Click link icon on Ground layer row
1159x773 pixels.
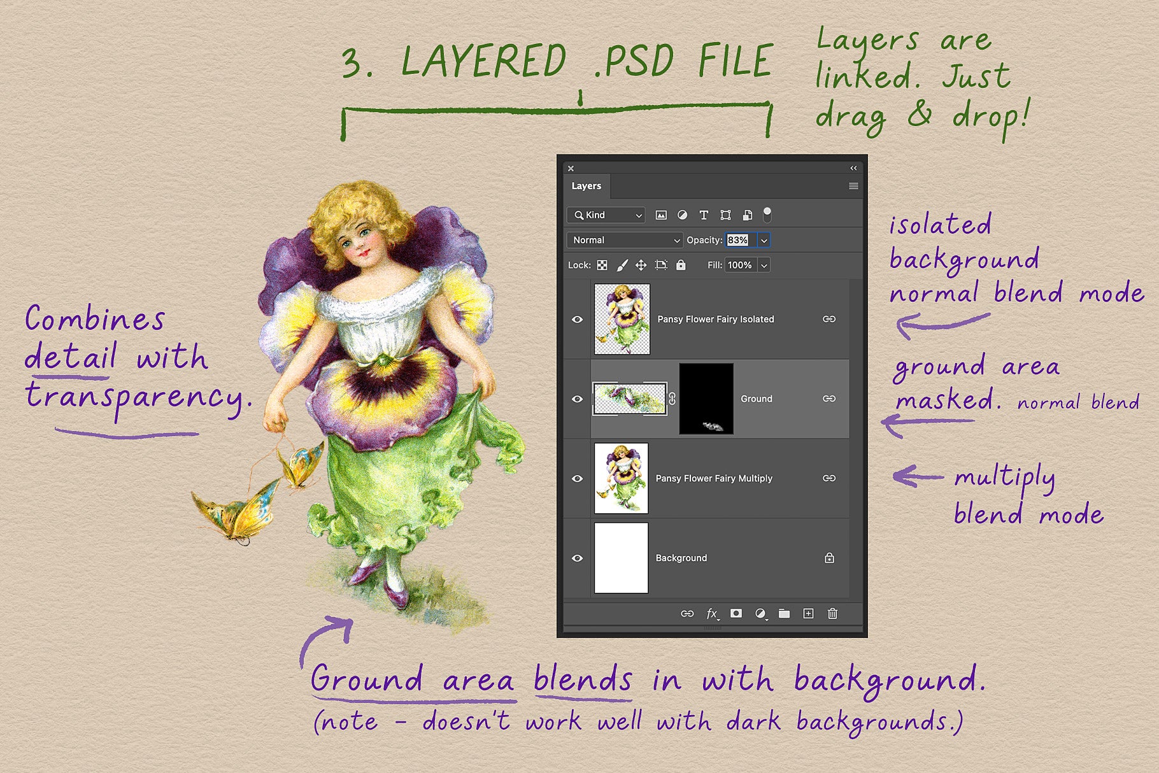[x=829, y=399]
